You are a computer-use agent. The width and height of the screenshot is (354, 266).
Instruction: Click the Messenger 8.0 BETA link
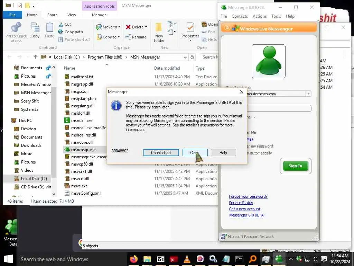tap(246, 215)
